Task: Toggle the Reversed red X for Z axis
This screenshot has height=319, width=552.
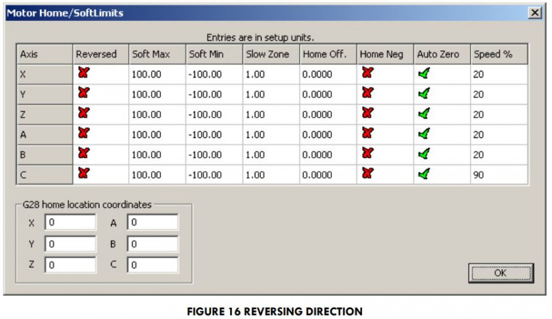Action: click(x=83, y=114)
